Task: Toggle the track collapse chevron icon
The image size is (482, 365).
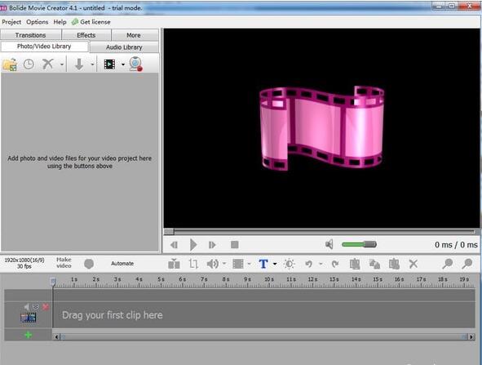Action: click(x=36, y=306)
